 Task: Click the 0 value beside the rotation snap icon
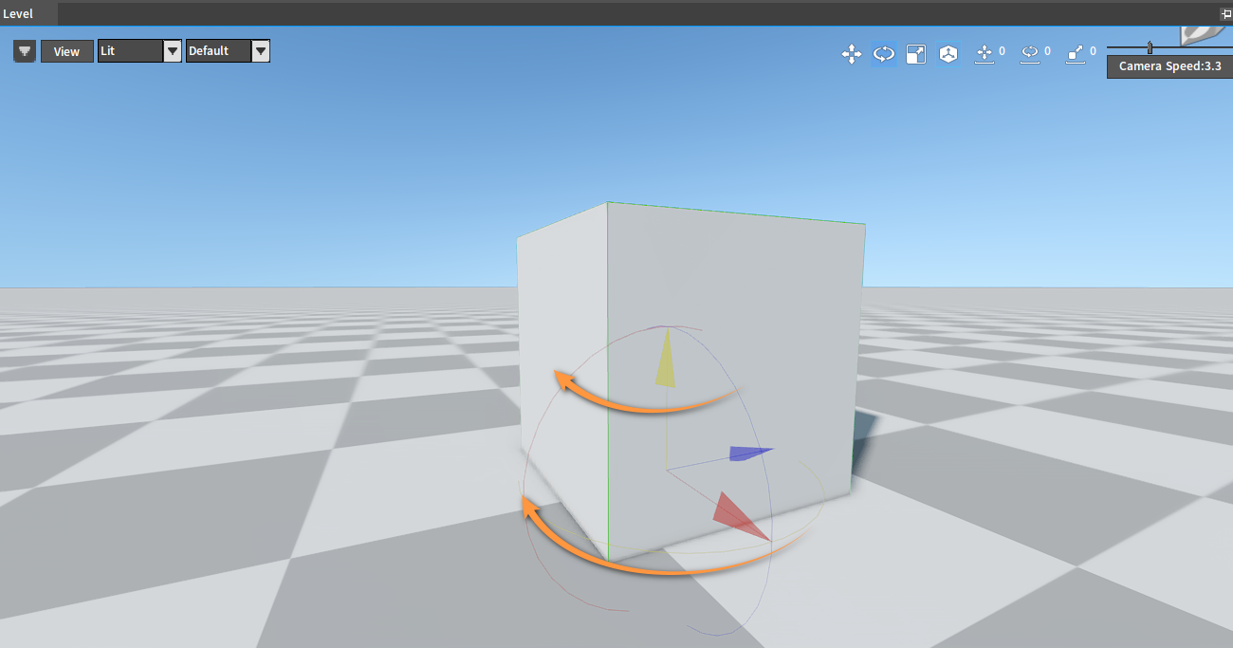tap(1047, 51)
